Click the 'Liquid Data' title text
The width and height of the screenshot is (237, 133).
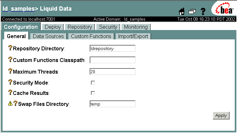[x=55, y=9]
